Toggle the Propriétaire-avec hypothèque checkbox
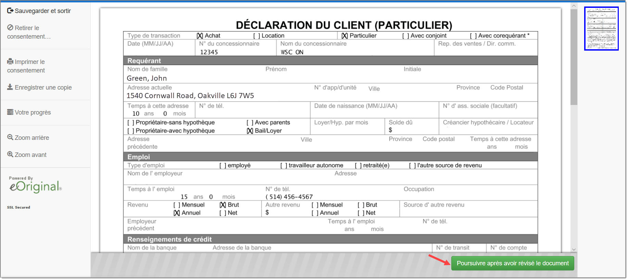The width and height of the screenshot is (628, 280). point(131,131)
